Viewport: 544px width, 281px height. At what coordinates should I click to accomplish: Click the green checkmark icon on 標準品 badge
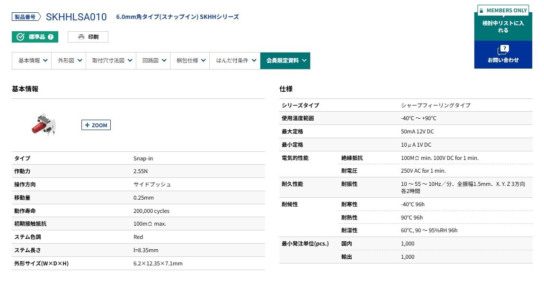click(20, 37)
